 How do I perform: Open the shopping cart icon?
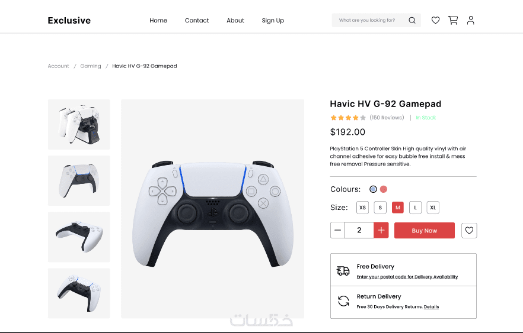pyautogui.click(x=453, y=20)
